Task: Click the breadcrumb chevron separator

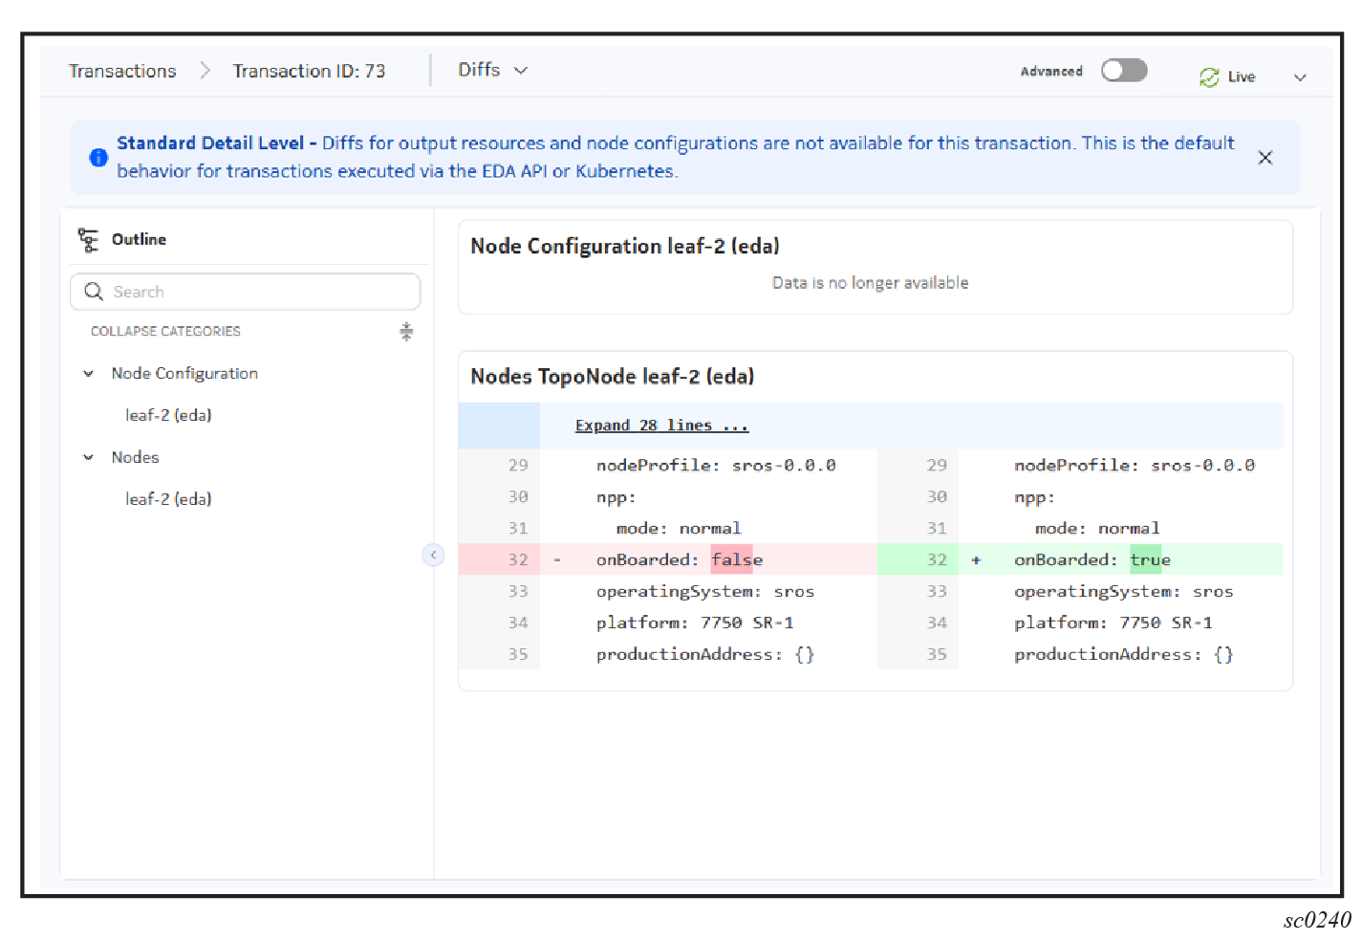Action: [205, 71]
